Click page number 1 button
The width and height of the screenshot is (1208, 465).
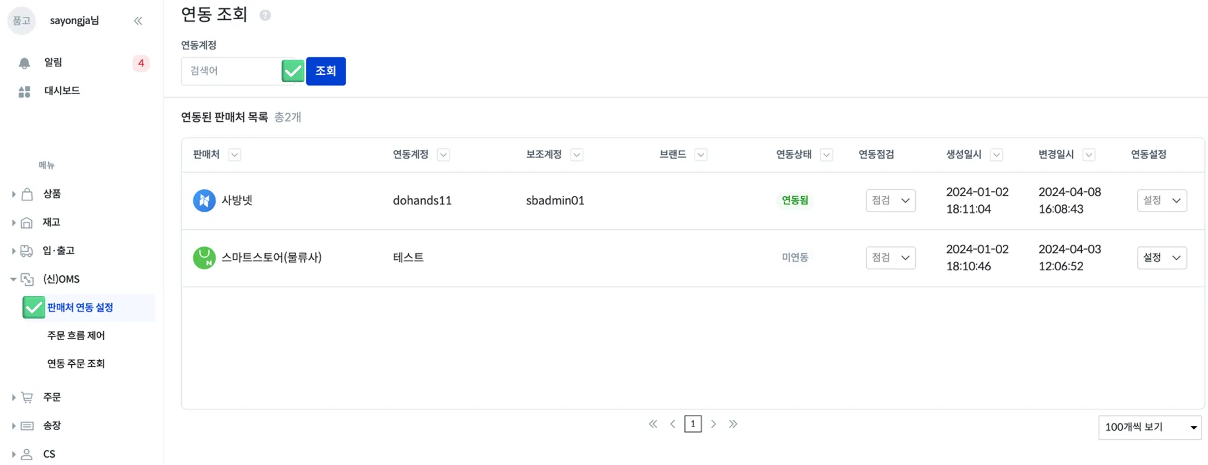click(693, 424)
